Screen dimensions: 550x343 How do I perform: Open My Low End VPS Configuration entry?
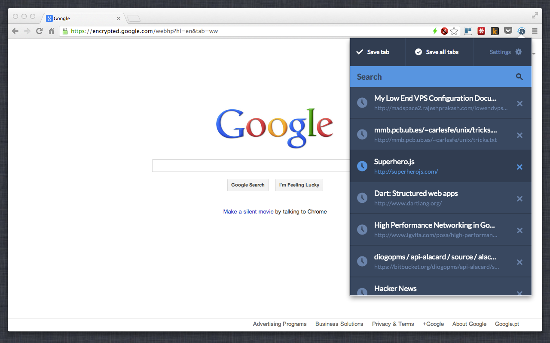440,103
